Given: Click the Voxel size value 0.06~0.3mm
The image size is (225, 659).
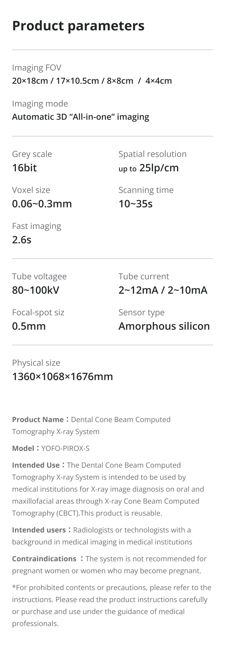Looking at the screenshot, I should [x=42, y=204].
